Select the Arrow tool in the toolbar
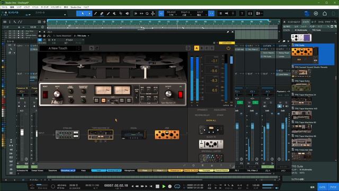339x191 pixels. tap(83, 13)
